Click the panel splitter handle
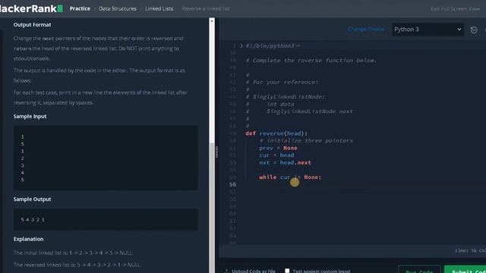This screenshot has width=486, height=273. pyautogui.click(x=216, y=152)
